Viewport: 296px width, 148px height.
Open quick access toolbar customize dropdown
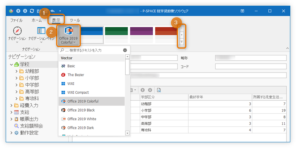coord(60,11)
